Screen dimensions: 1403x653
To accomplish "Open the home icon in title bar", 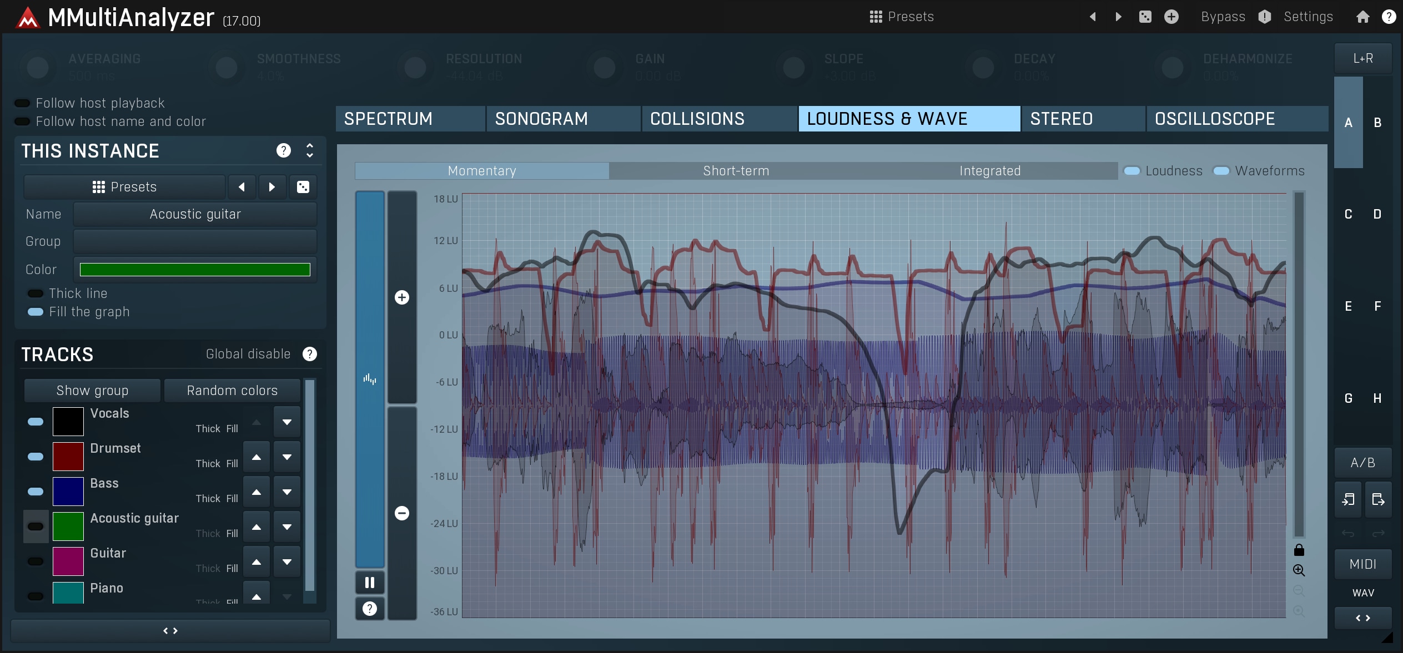I will tap(1362, 17).
